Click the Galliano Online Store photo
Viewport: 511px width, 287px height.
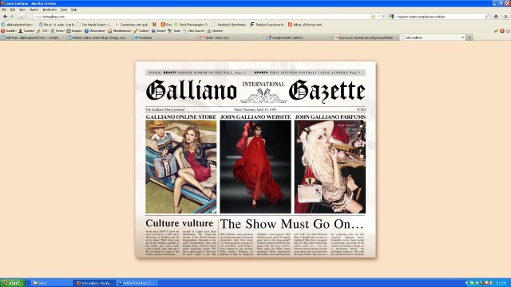coord(181,167)
